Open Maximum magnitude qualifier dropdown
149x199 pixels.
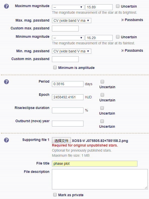[x=68, y=7]
